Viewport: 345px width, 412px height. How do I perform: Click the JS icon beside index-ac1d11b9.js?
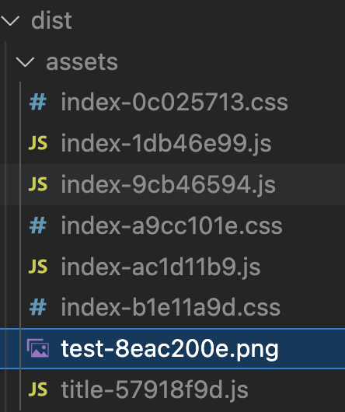coord(38,266)
